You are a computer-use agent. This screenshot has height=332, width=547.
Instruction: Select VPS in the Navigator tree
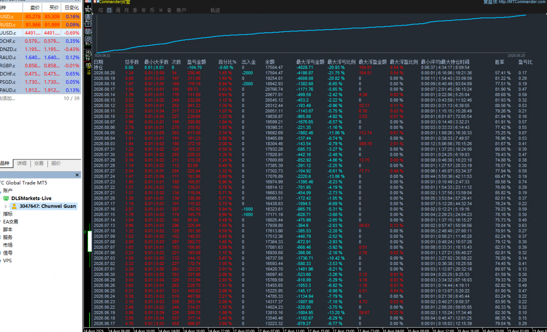click(7, 260)
